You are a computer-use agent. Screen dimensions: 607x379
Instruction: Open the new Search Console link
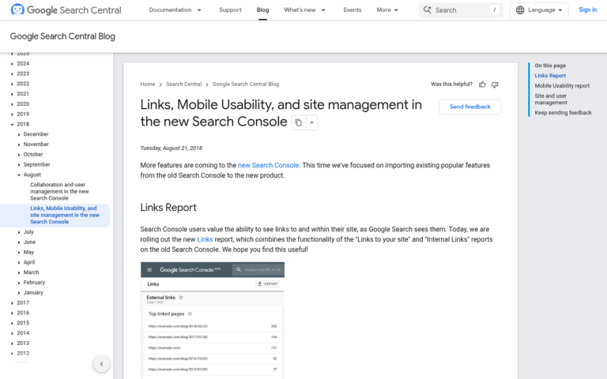point(268,165)
